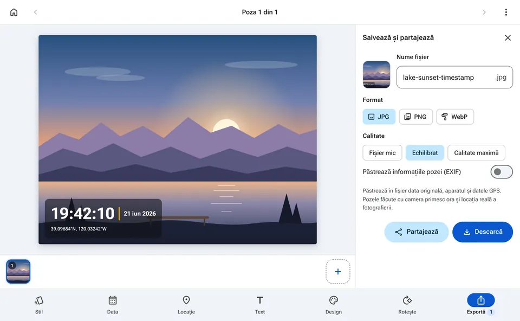The width and height of the screenshot is (520, 321).
Task: Open the Data calendar tool
Action: [x=113, y=305]
